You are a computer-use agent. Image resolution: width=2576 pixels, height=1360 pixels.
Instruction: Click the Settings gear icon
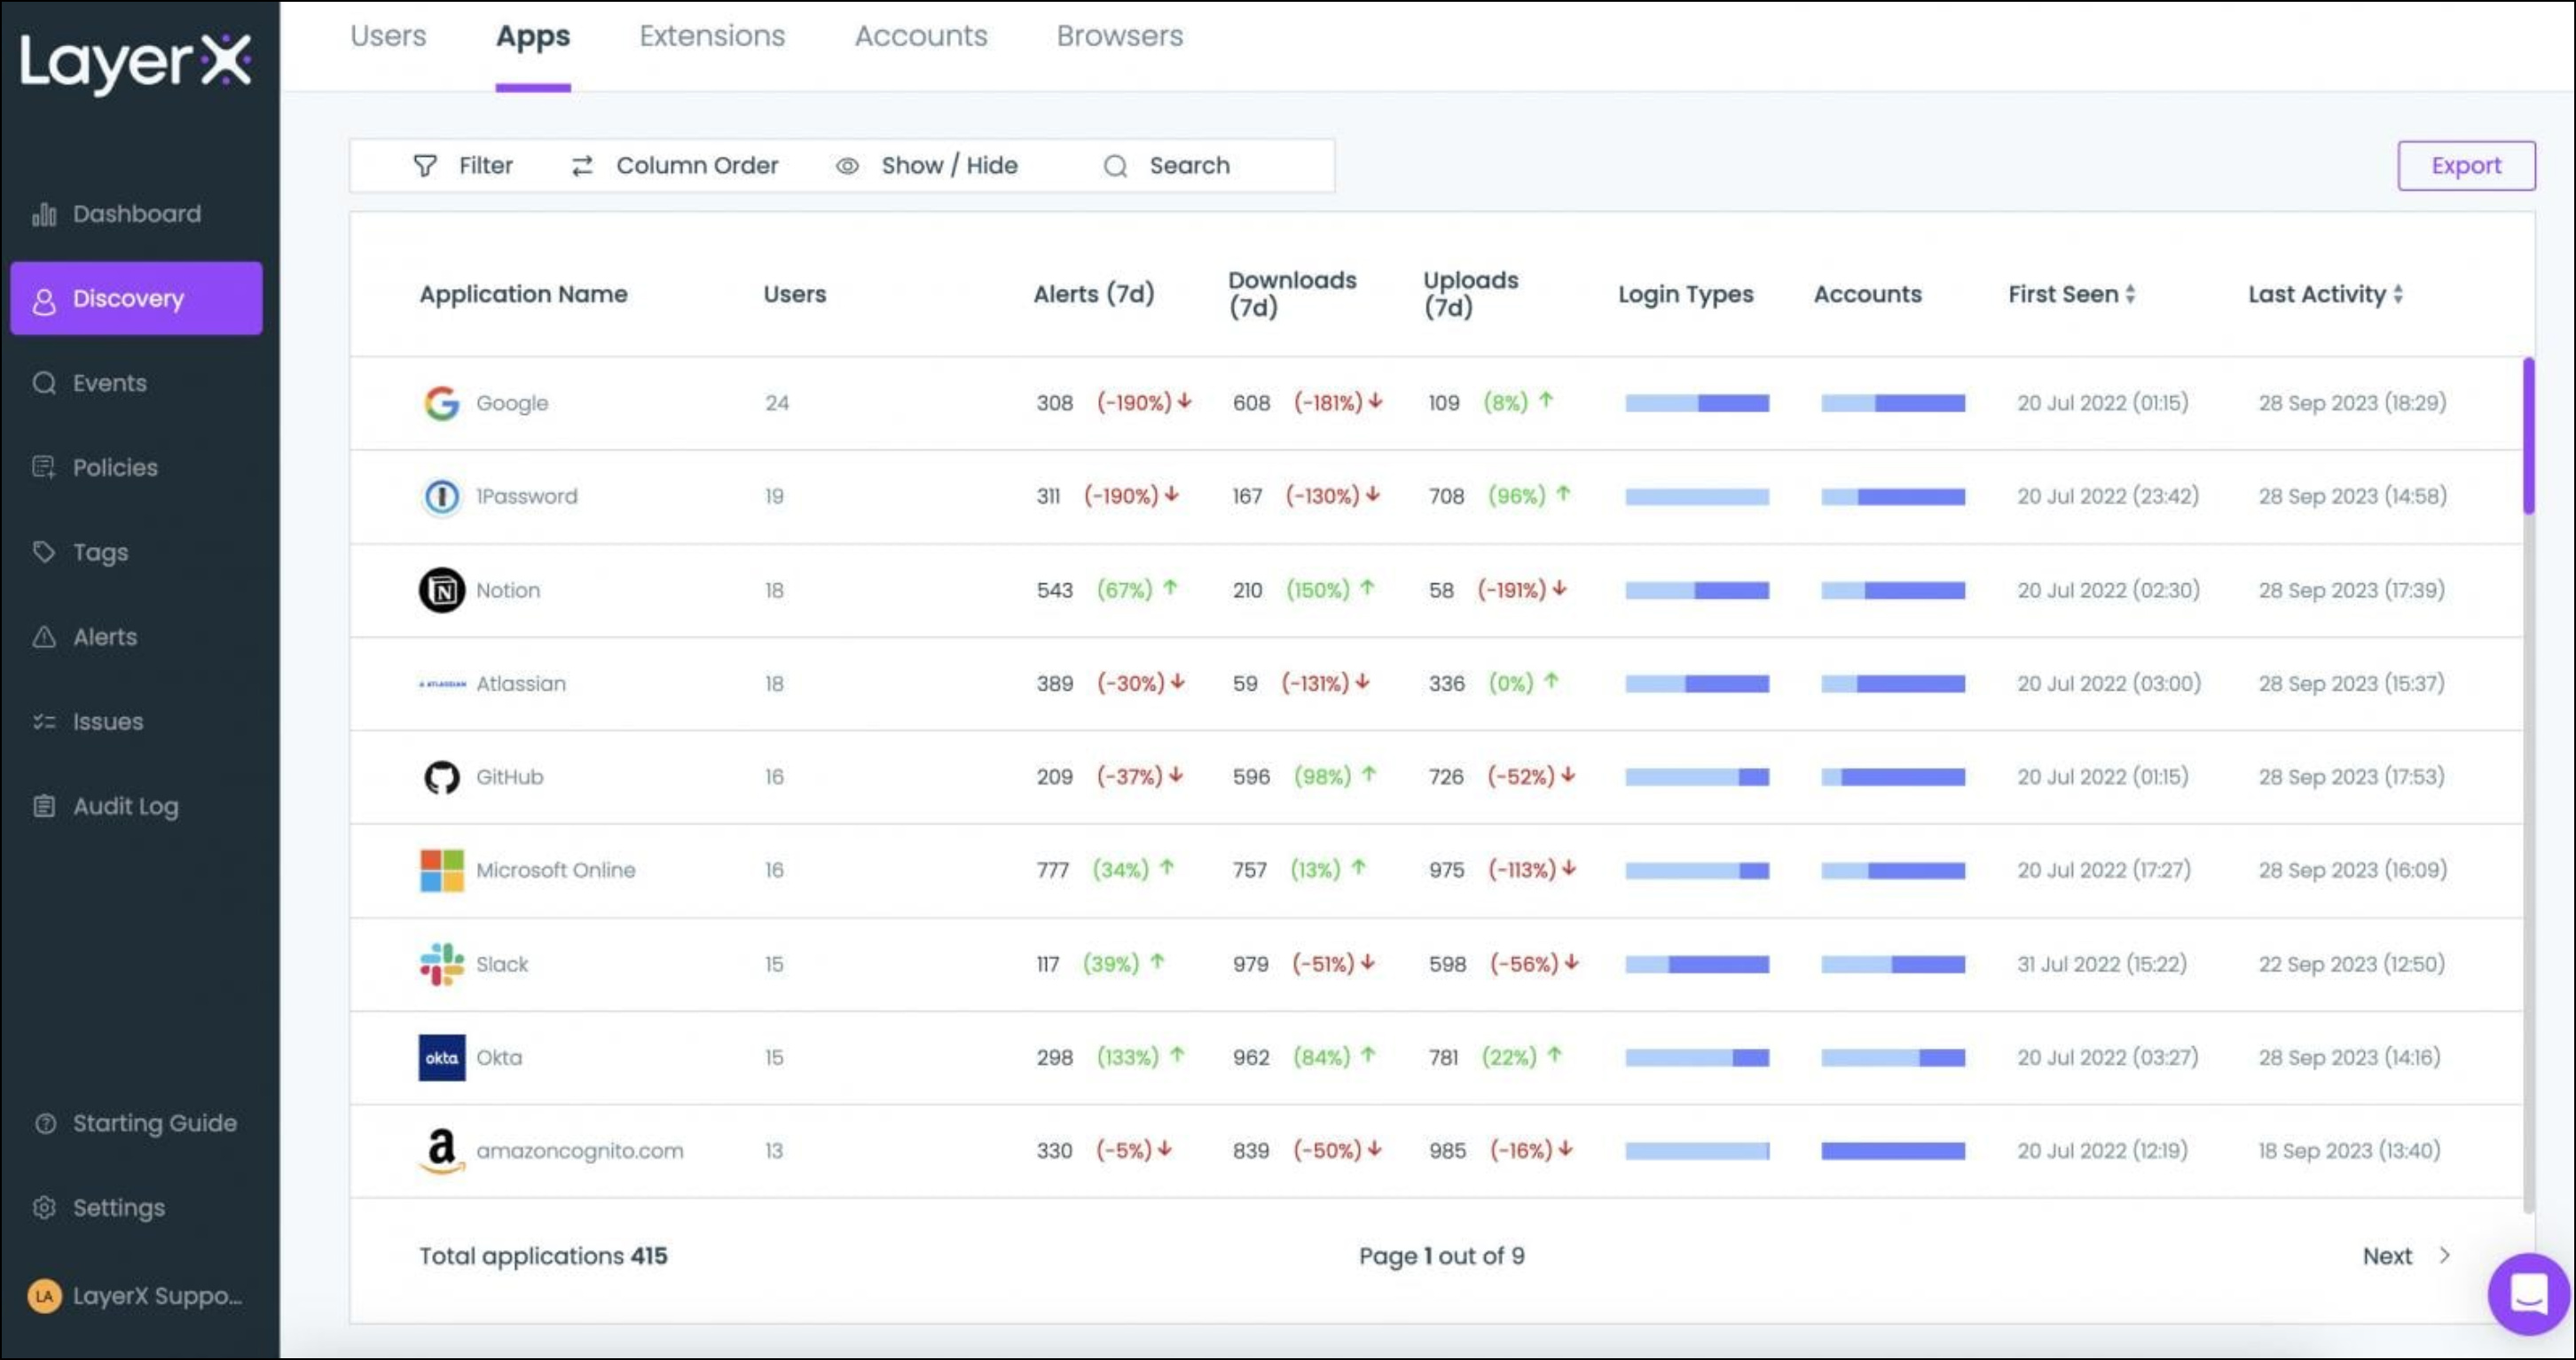[44, 1208]
